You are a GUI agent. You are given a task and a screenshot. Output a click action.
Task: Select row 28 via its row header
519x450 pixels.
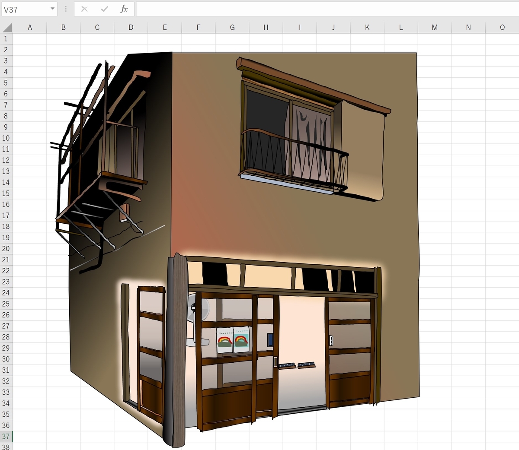point(6,337)
